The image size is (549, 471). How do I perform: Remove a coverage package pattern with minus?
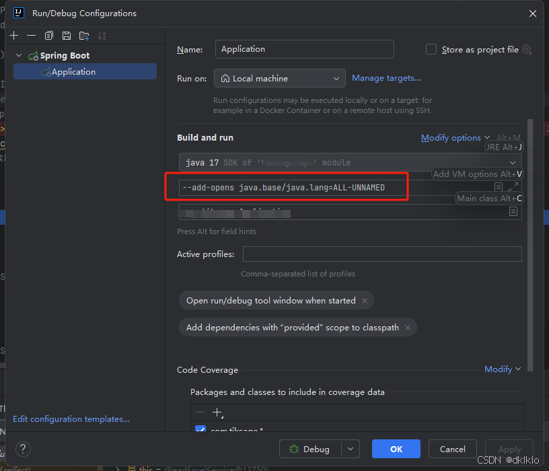(200, 412)
